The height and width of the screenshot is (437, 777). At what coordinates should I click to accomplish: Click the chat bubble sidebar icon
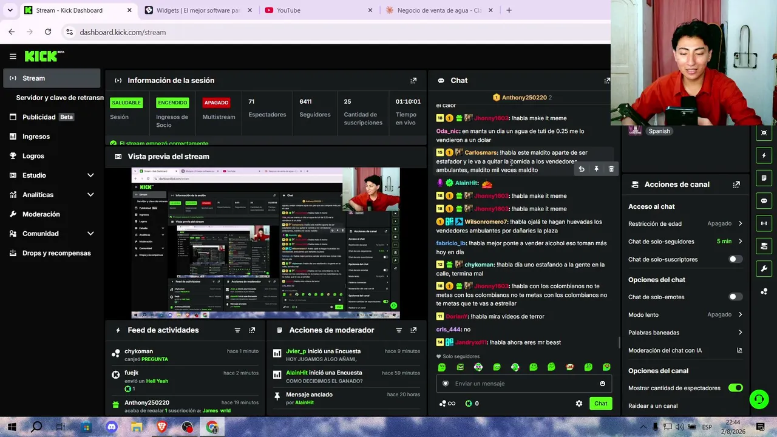pos(764,201)
